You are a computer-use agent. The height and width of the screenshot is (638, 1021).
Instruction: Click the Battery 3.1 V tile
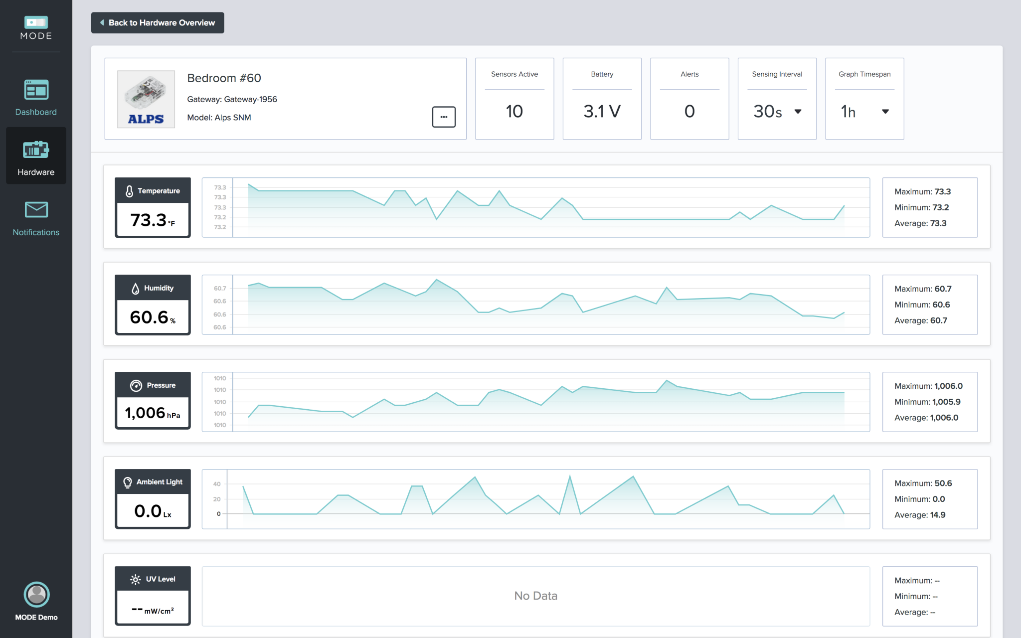tap(602, 99)
